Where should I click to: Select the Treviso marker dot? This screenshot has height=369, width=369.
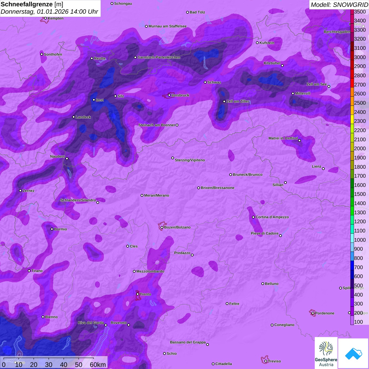[x=266, y=361]
